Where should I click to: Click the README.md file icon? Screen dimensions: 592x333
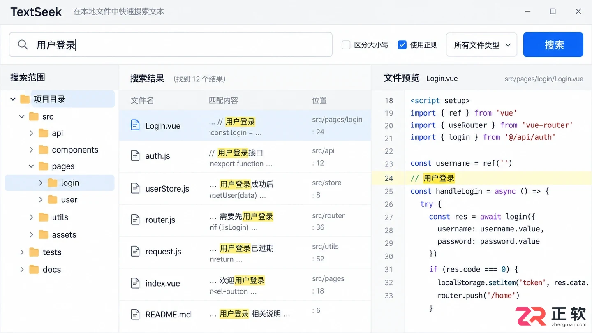135,314
